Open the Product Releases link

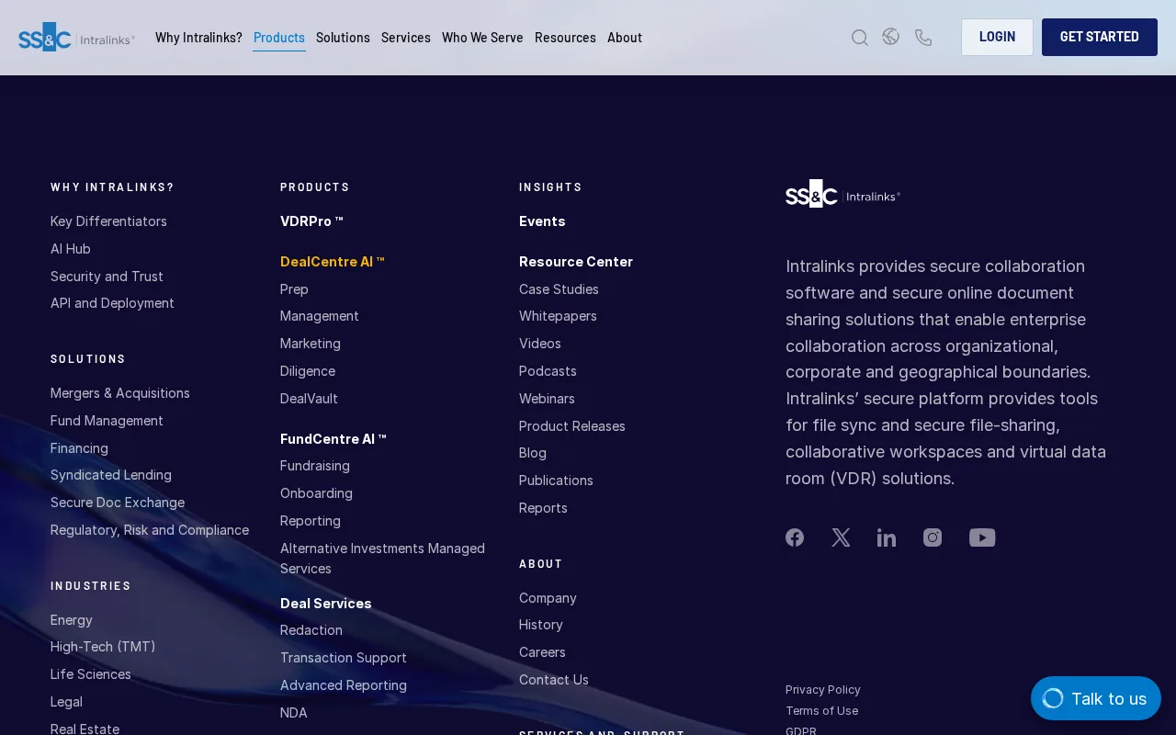[x=572, y=426]
